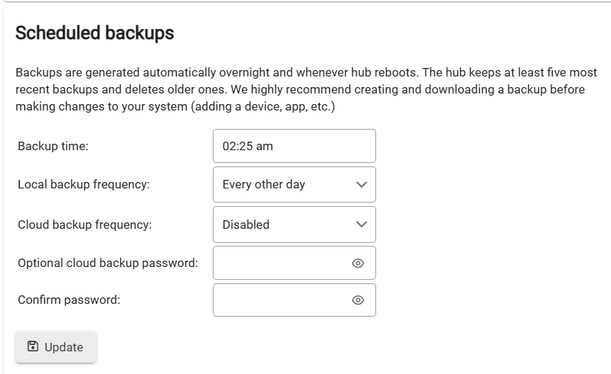
Task: Click the chevron arrow next to "Disabled"
Action: (361, 225)
